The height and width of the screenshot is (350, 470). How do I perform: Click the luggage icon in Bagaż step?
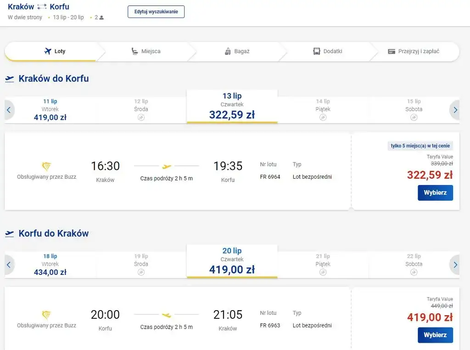pyautogui.click(x=228, y=51)
